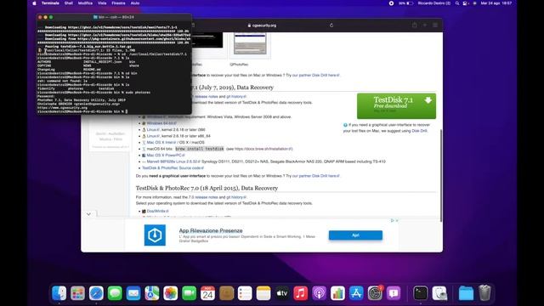Open FaceTime in the Dock
This screenshot has height=306, width=544.
(x=189, y=293)
